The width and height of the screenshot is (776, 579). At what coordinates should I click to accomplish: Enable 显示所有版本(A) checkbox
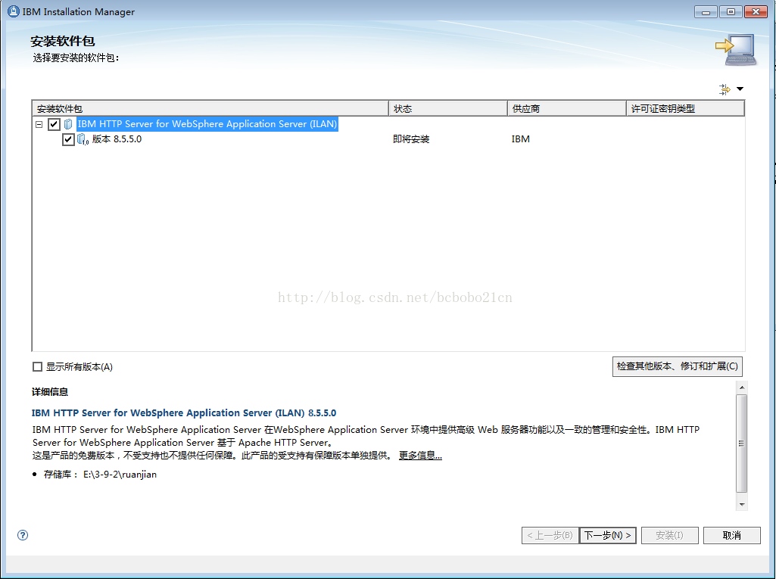pyautogui.click(x=37, y=366)
